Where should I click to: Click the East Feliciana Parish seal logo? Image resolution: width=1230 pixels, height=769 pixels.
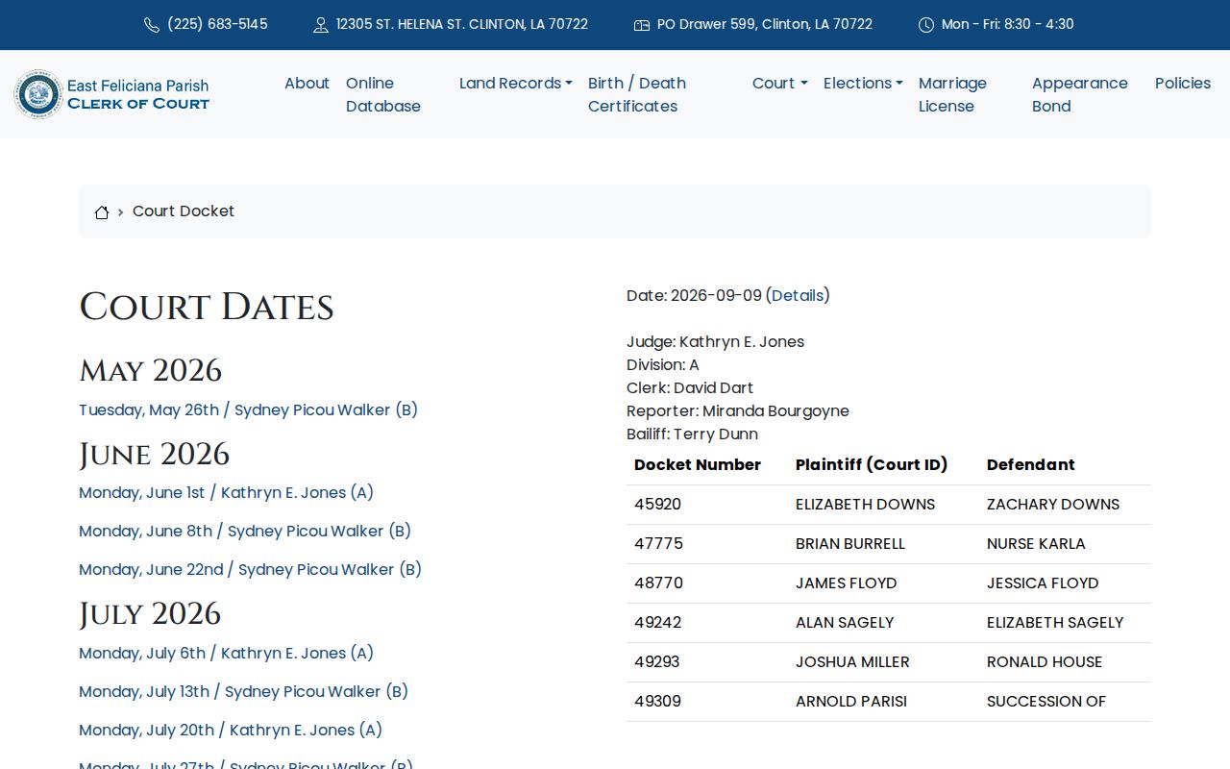point(38,94)
